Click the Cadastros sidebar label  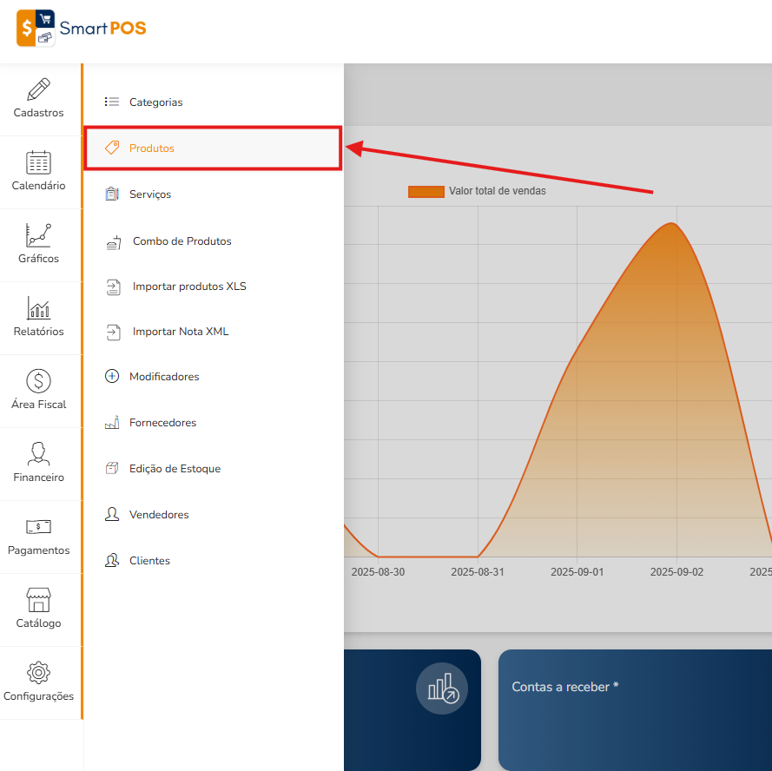38,113
